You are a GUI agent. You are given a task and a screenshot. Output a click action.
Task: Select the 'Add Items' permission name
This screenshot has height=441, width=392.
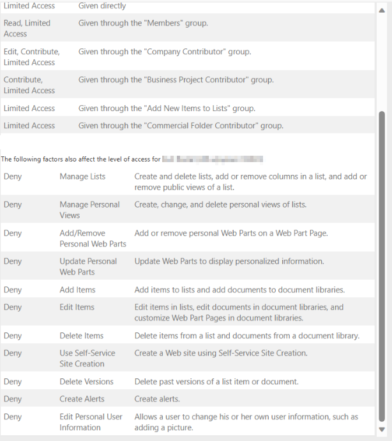[77, 290]
